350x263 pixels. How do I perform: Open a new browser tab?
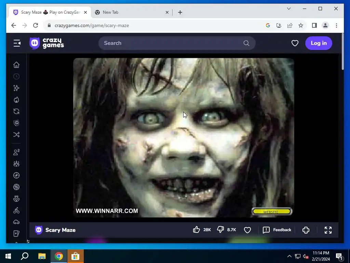tap(180, 13)
